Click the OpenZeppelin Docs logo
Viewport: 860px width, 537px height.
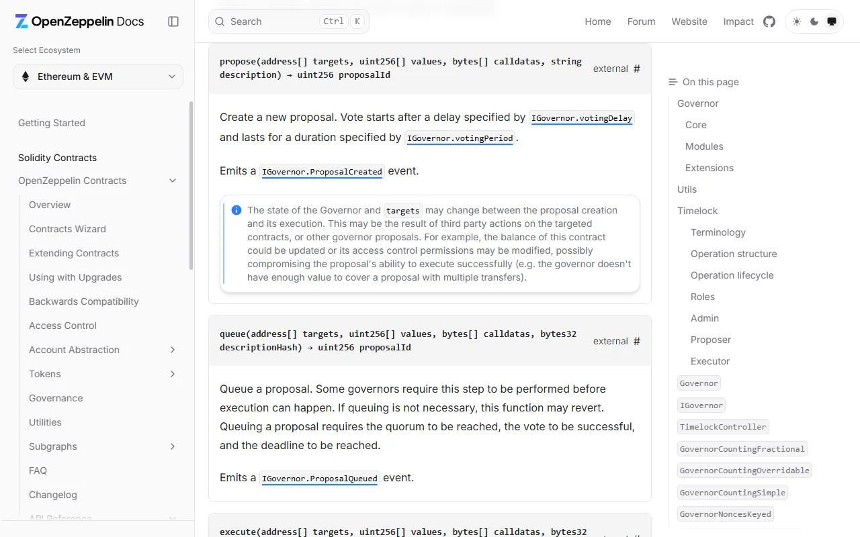click(79, 21)
